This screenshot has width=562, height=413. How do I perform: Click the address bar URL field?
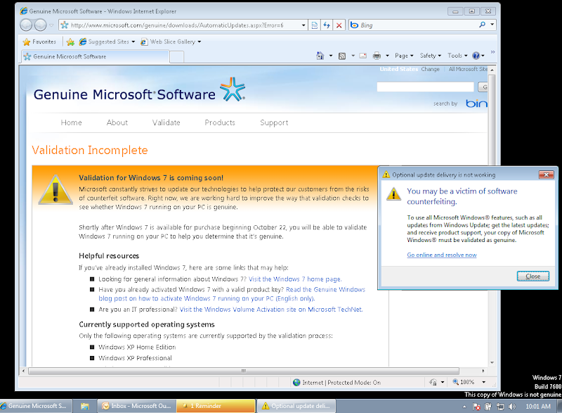[x=179, y=25]
